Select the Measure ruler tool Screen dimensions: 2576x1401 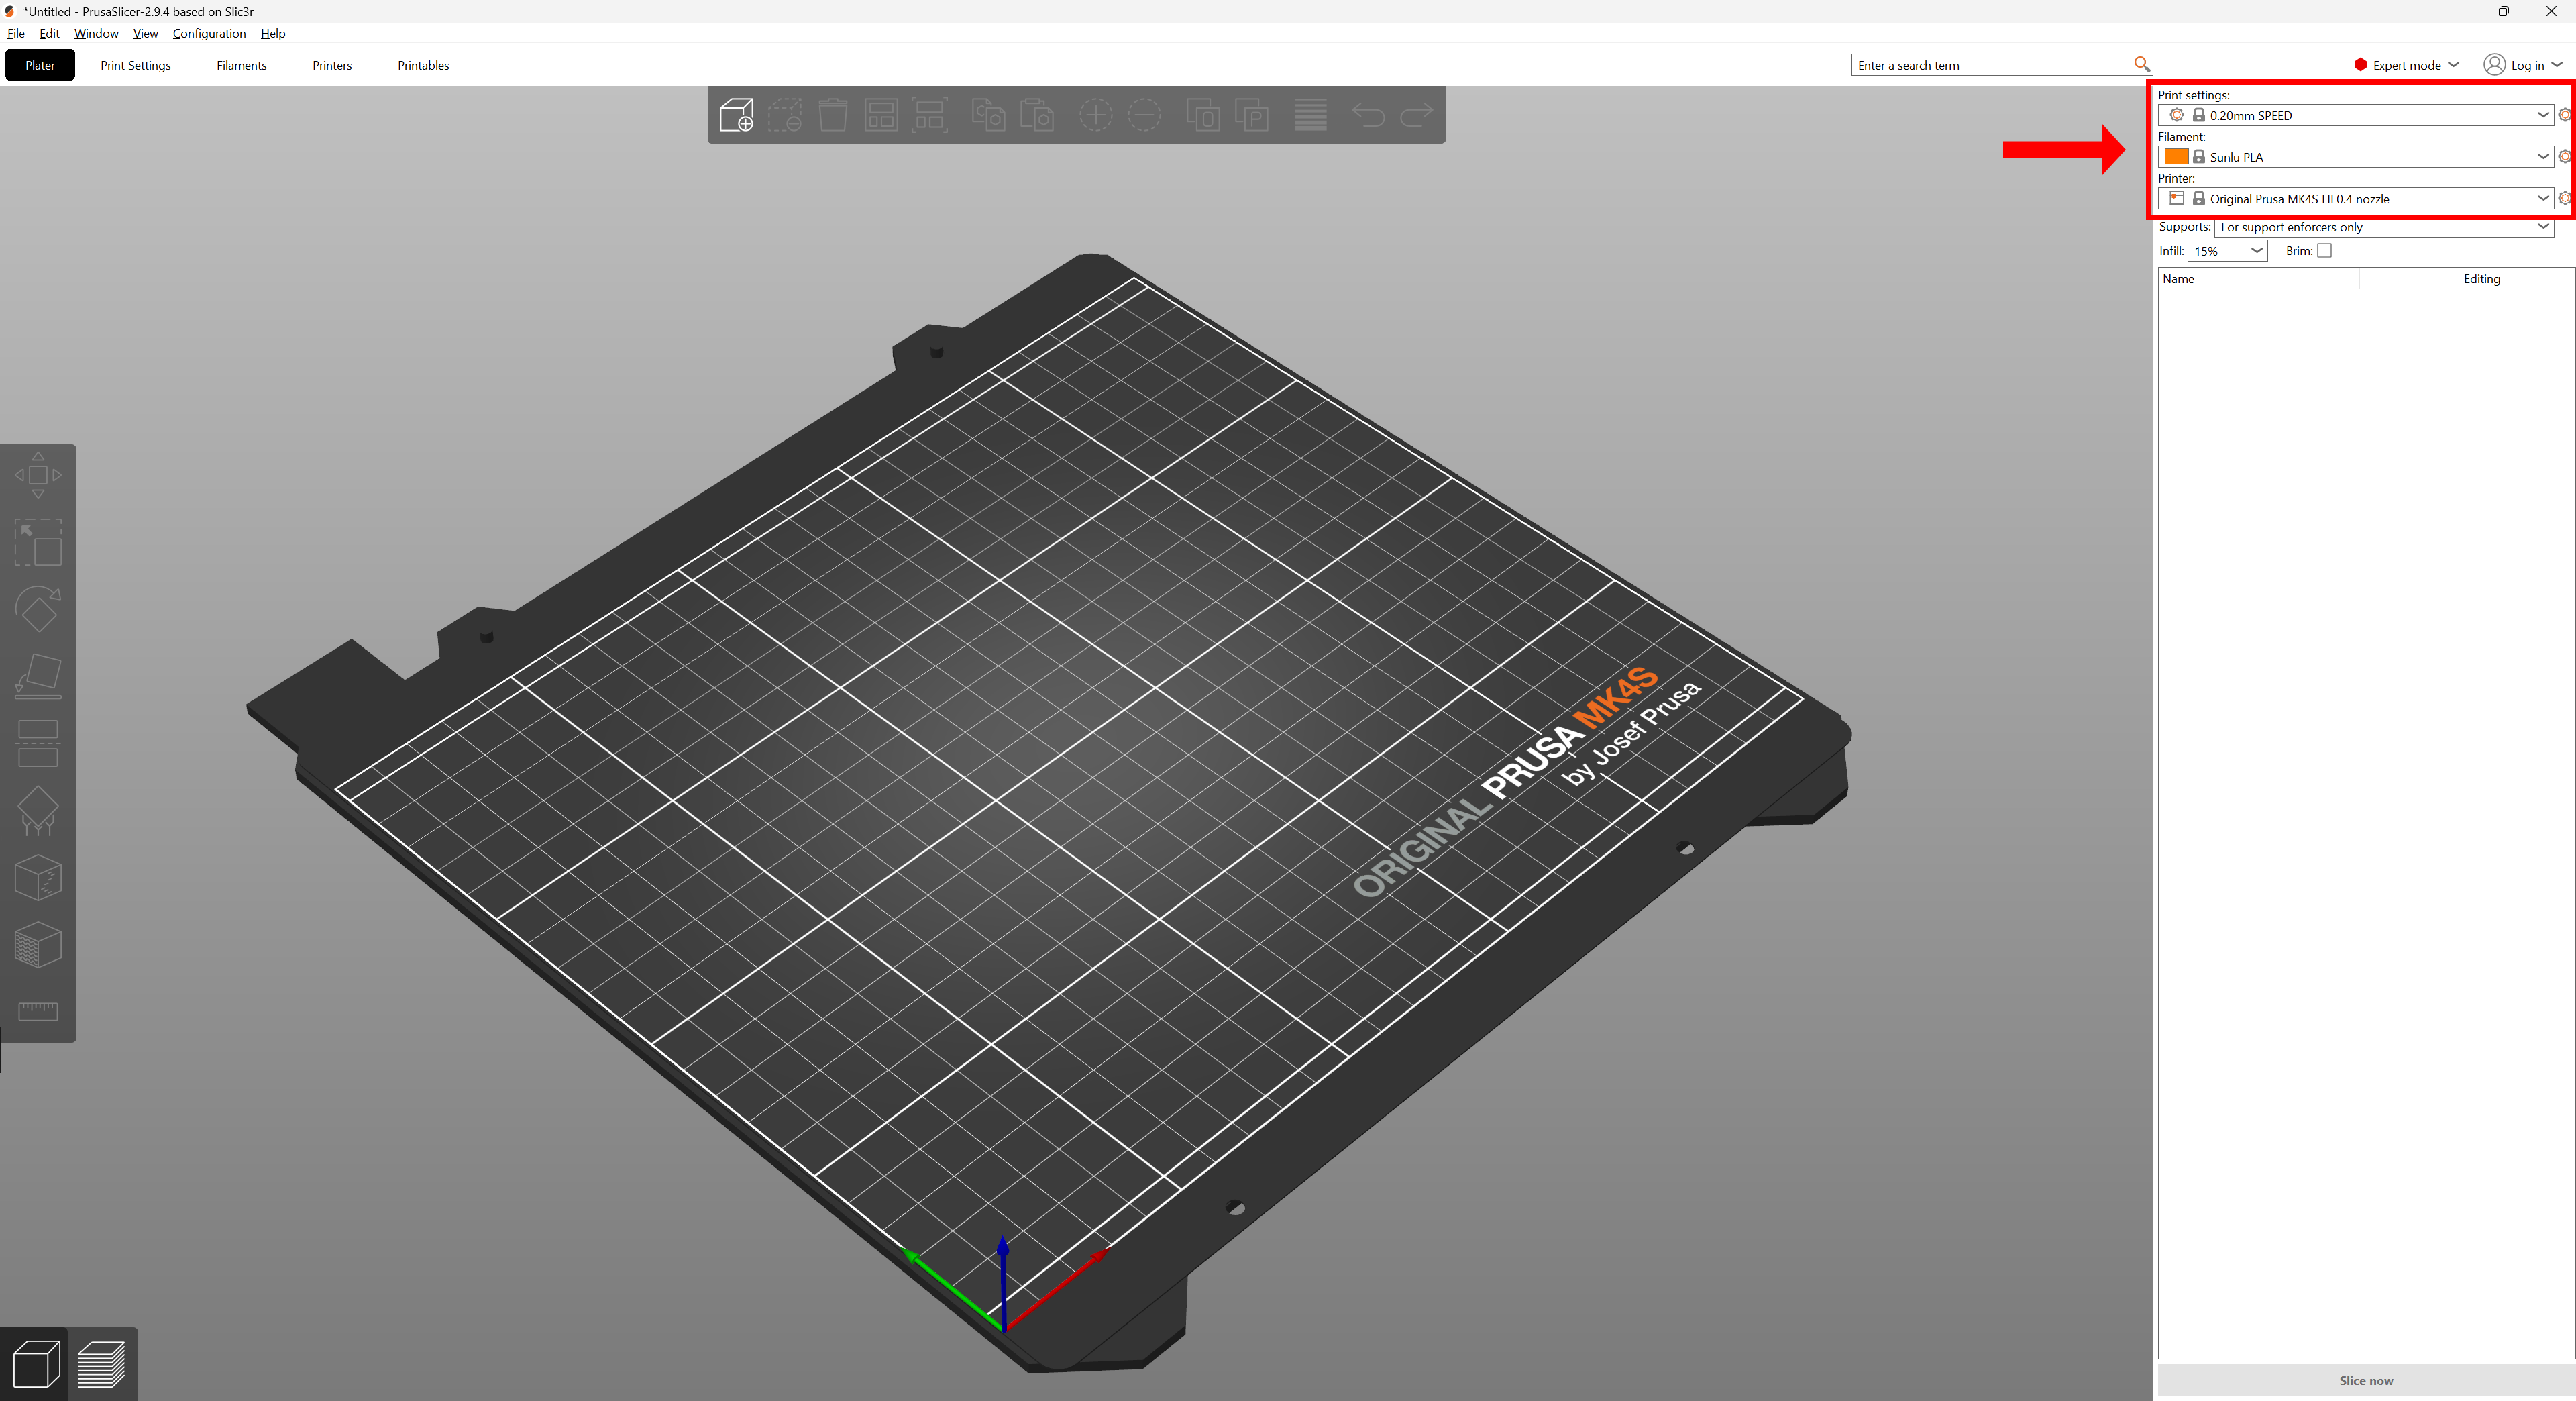pyautogui.click(x=38, y=1011)
